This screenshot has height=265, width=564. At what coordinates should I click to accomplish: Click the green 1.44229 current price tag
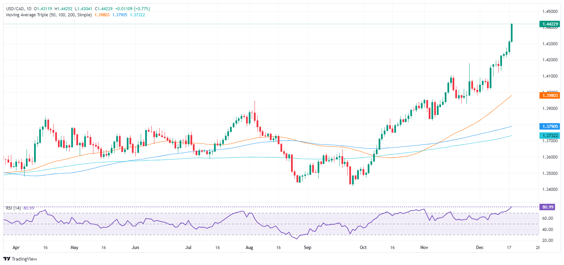tap(550, 24)
